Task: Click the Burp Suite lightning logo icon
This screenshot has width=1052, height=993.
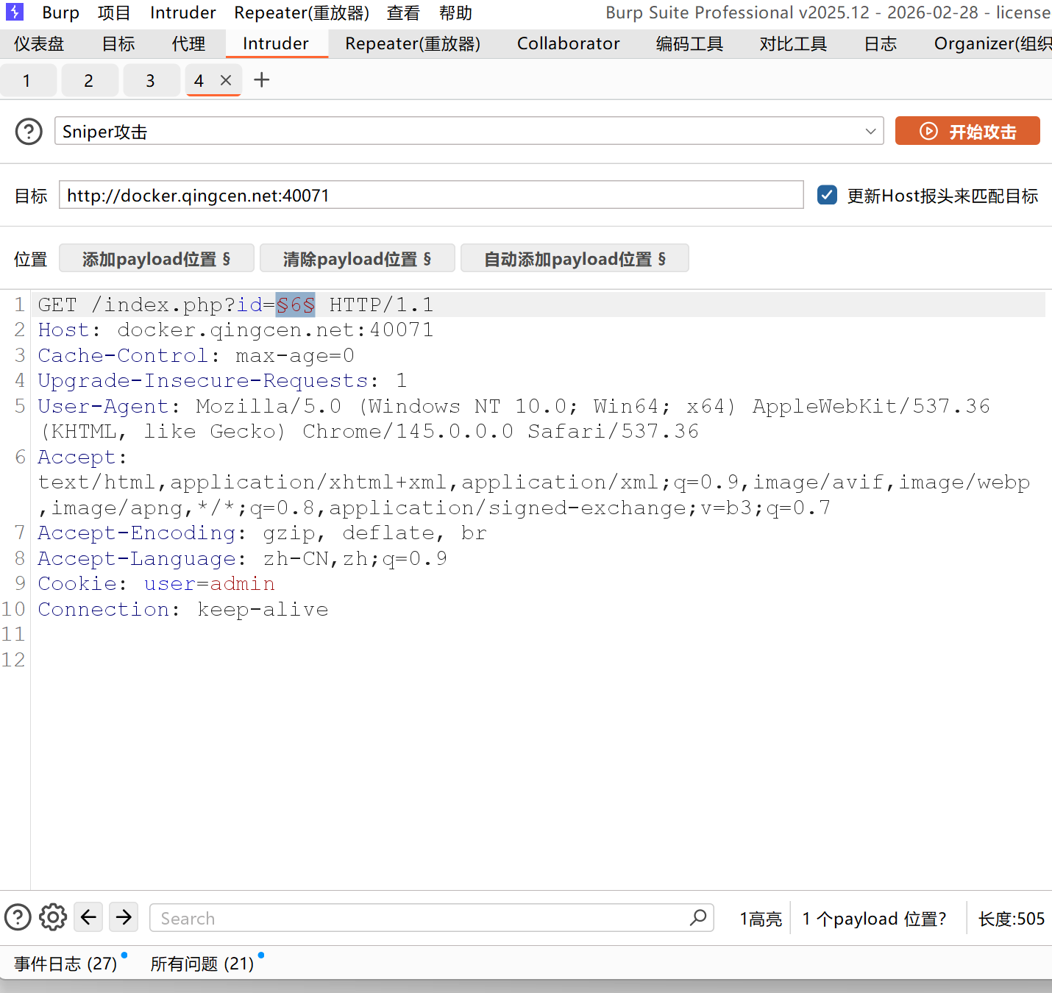Action: click(x=15, y=12)
